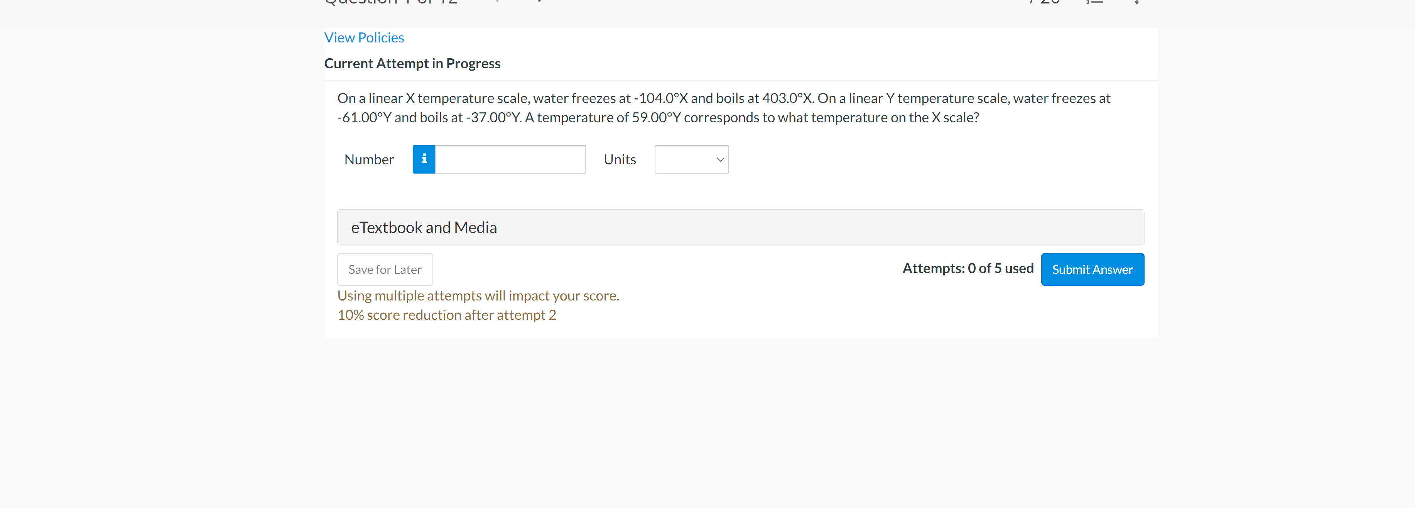Open the question list icon in the top bar

(x=1095, y=3)
